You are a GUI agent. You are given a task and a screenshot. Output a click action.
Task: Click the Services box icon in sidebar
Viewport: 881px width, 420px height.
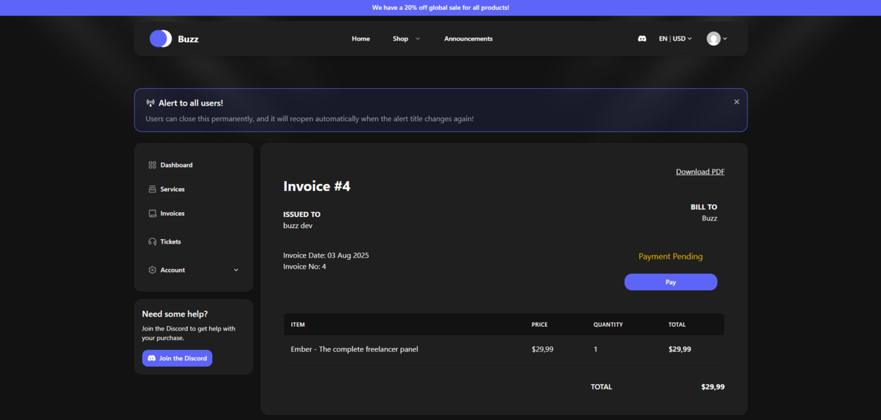coord(153,189)
